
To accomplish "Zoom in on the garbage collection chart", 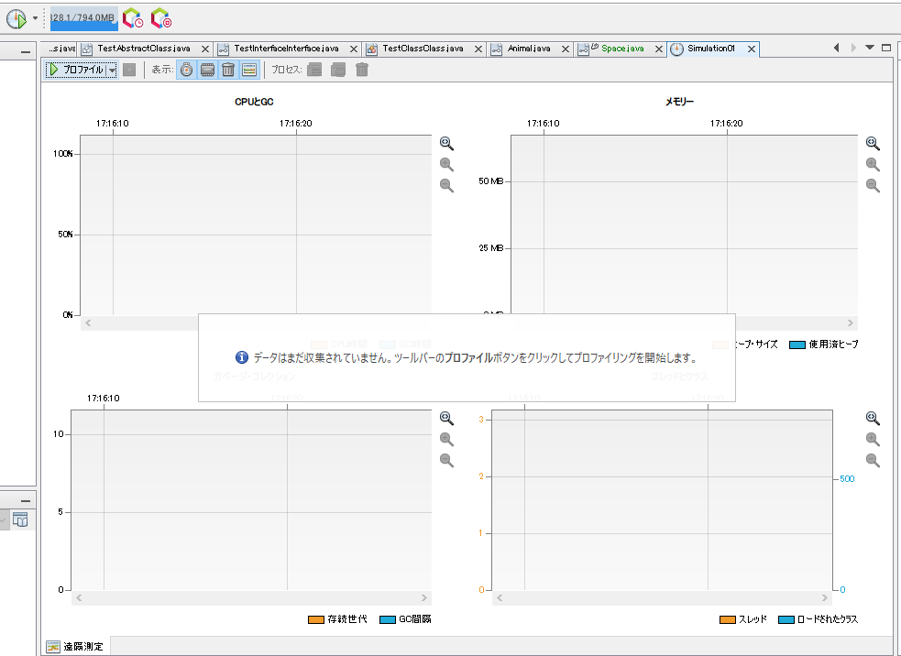I will click(x=446, y=439).
